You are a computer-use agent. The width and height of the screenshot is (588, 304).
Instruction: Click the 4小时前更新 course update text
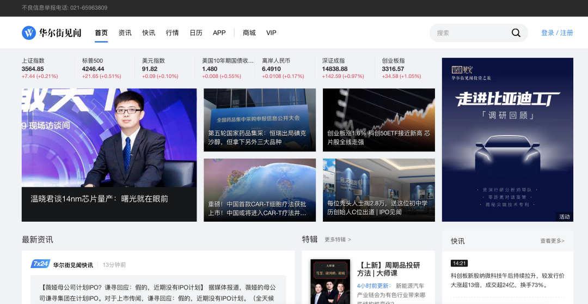(374, 285)
